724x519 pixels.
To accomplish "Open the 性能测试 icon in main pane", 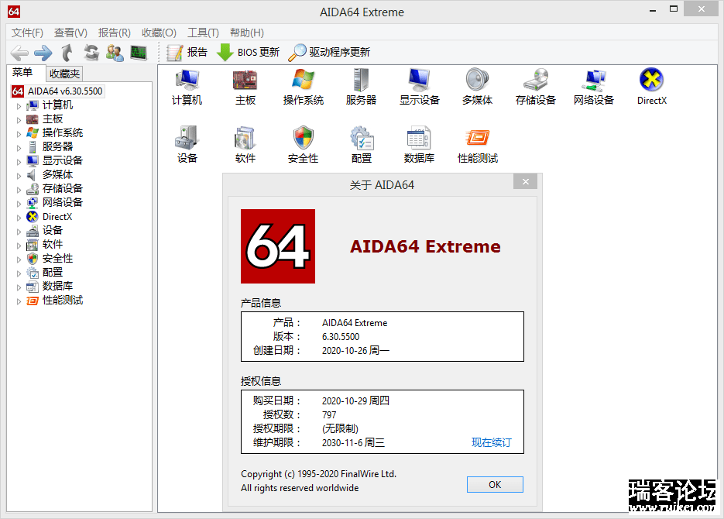I will click(x=478, y=145).
